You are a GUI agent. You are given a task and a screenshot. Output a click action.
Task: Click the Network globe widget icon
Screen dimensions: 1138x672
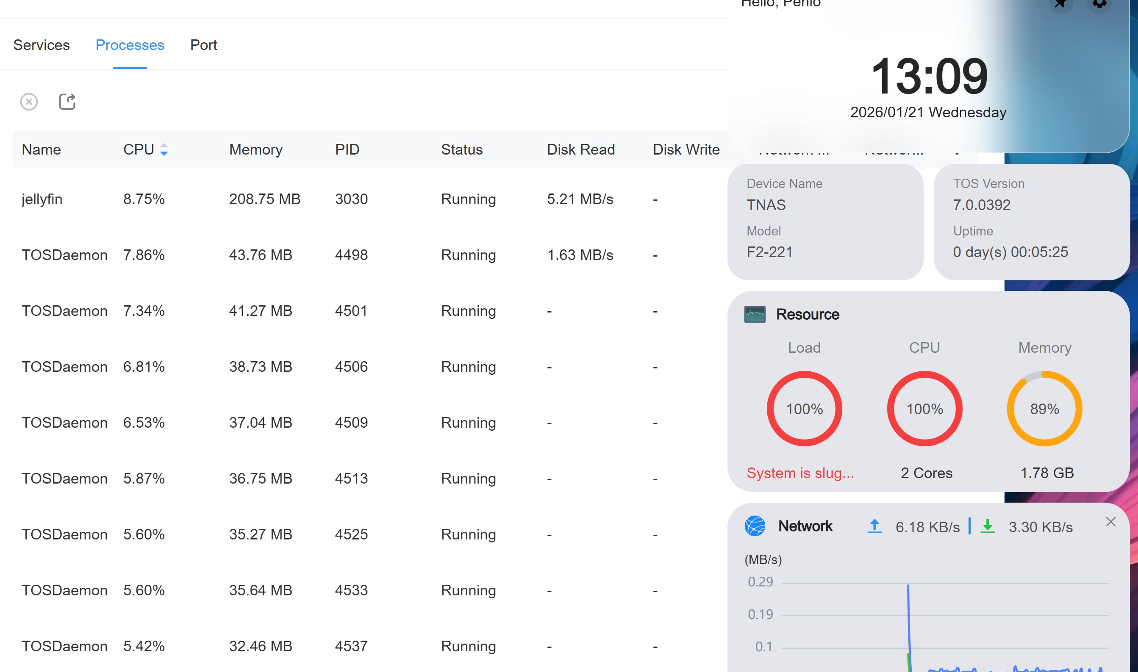[755, 526]
